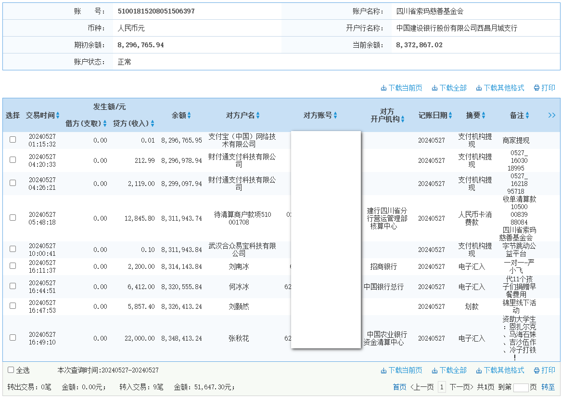Click the top 下载其他格式 link

tap(500, 88)
